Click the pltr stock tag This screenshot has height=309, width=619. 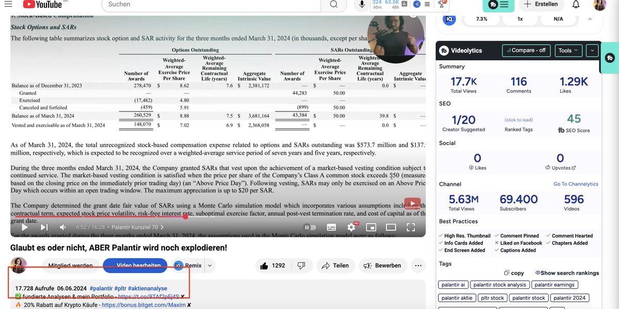(x=492, y=298)
